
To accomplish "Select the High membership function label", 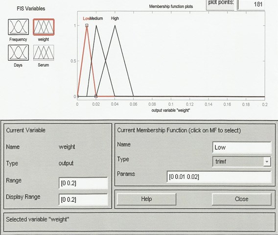I will (x=115, y=18).
